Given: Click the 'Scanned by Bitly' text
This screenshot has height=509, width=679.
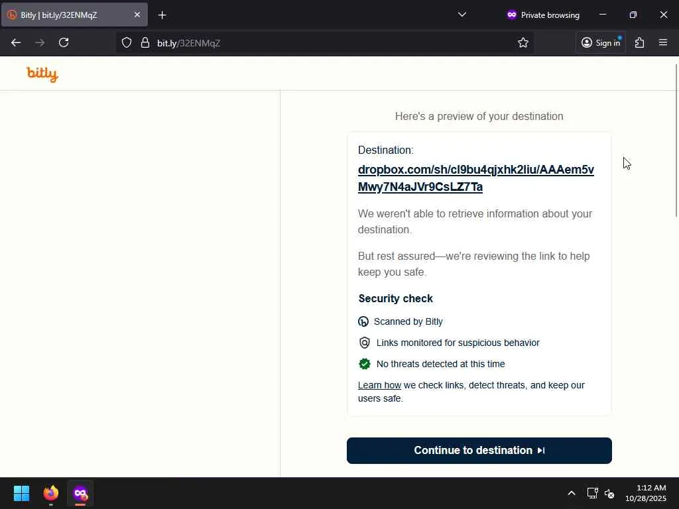Looking at the screenshot, I should (x=408, y=321).
